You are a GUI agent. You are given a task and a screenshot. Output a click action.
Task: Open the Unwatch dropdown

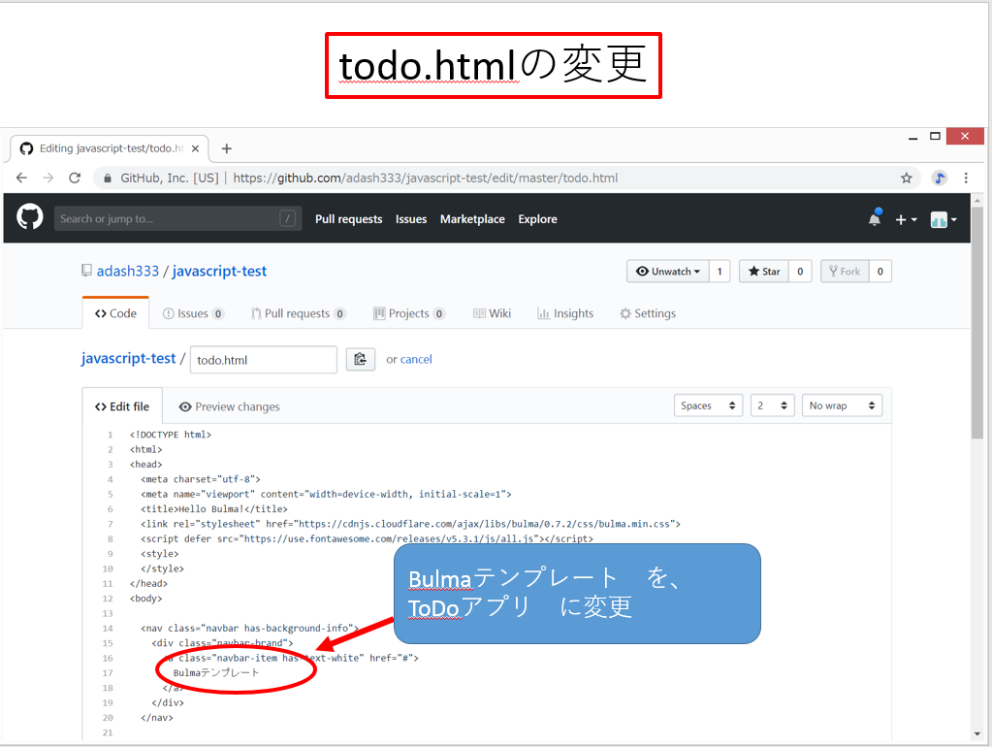[x=667, y=272]
